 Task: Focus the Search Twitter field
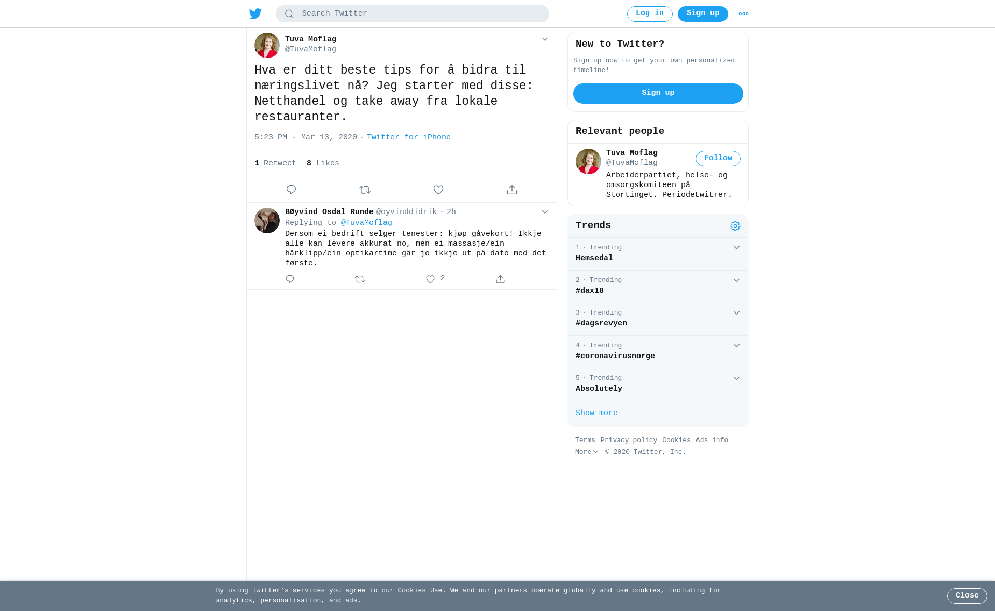coord(413,14)
